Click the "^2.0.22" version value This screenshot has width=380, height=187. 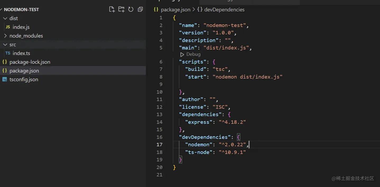click(x=232, y=144)
